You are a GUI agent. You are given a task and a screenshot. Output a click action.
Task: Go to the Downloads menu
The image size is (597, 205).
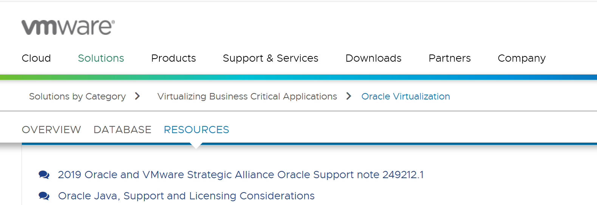point(373,58)
